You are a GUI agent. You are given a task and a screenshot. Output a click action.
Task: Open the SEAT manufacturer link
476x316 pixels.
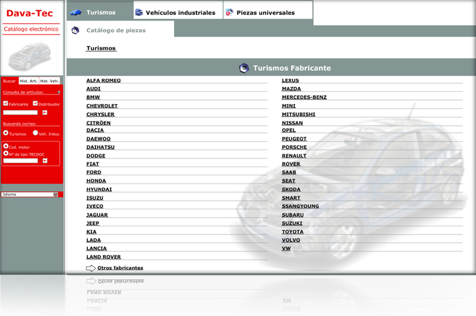pos(288,181)
